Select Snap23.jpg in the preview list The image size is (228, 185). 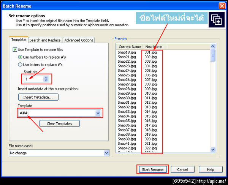(127, 66)
